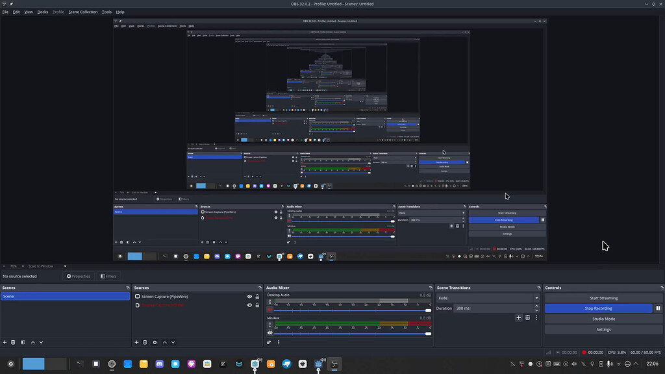Click the Duration 300 ms field

[494, 308]
